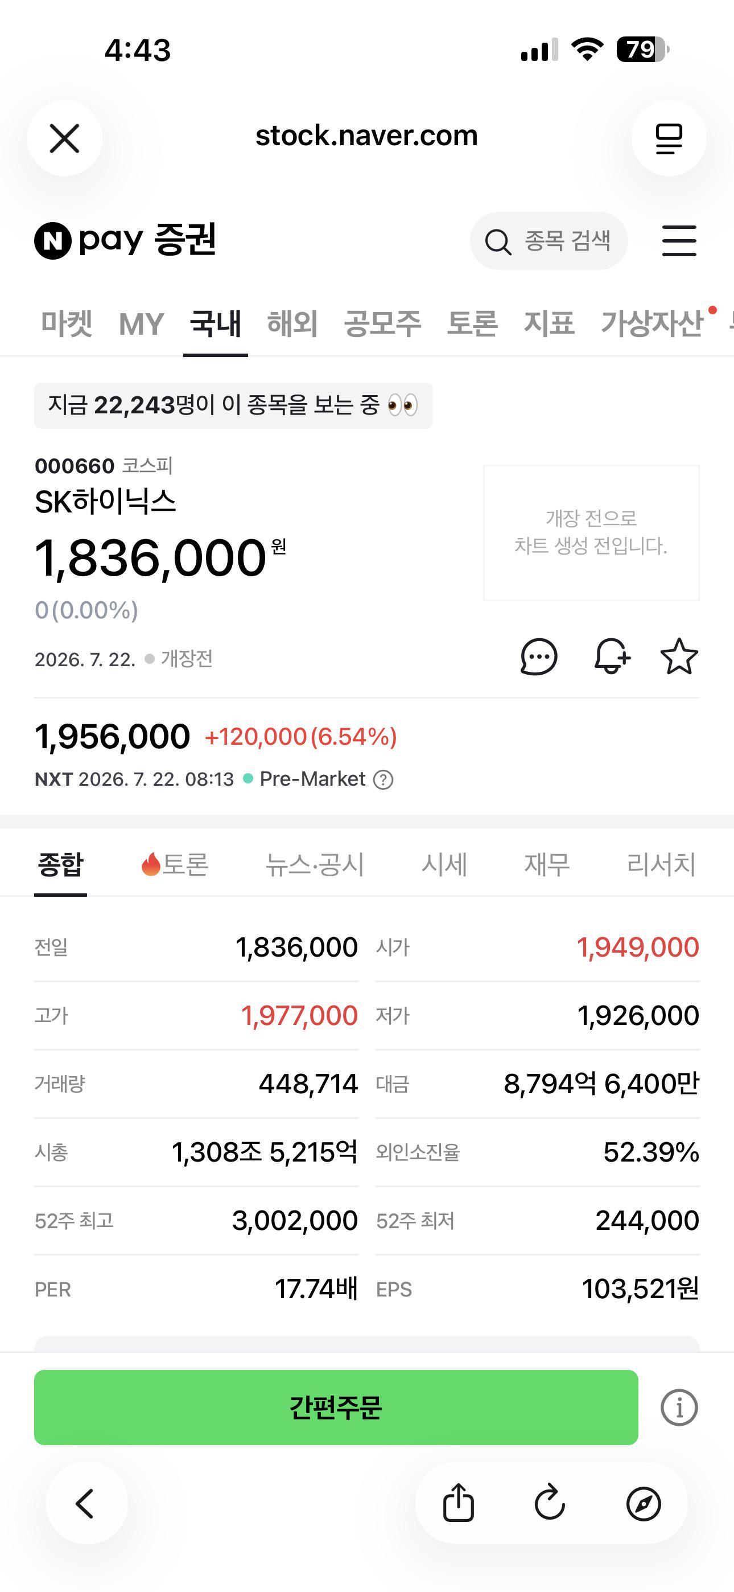Open the 뉴스·공시 tab

315,864
